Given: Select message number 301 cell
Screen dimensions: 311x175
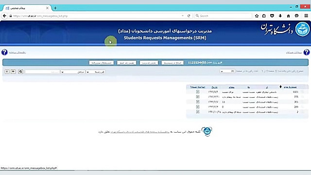Looking at the screenshot, I should tap(296, 102).
